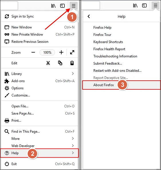
Task: Click the Find magnifying glass icon
Action: coord(7,132)
